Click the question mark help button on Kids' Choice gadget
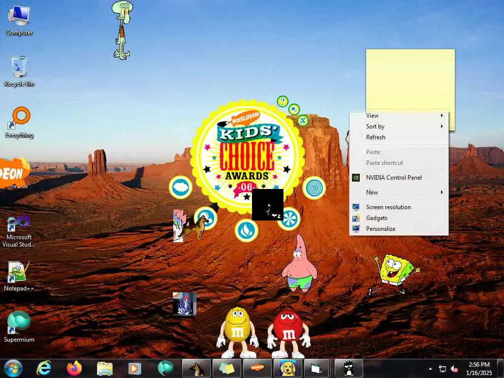504x378 pixels. coord(283,101)
